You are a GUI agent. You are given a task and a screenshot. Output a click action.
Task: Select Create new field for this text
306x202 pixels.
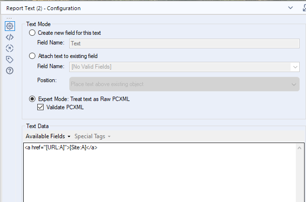pyautogui.click(x=32, y=33)
